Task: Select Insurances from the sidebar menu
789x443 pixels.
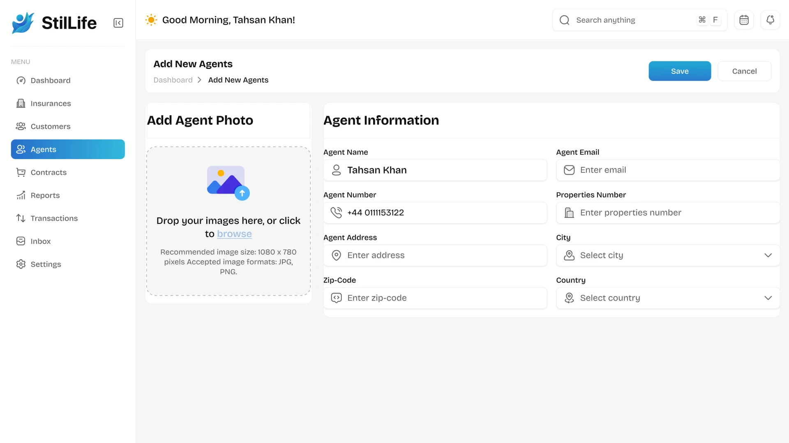Action: click(x=51, y=103)
